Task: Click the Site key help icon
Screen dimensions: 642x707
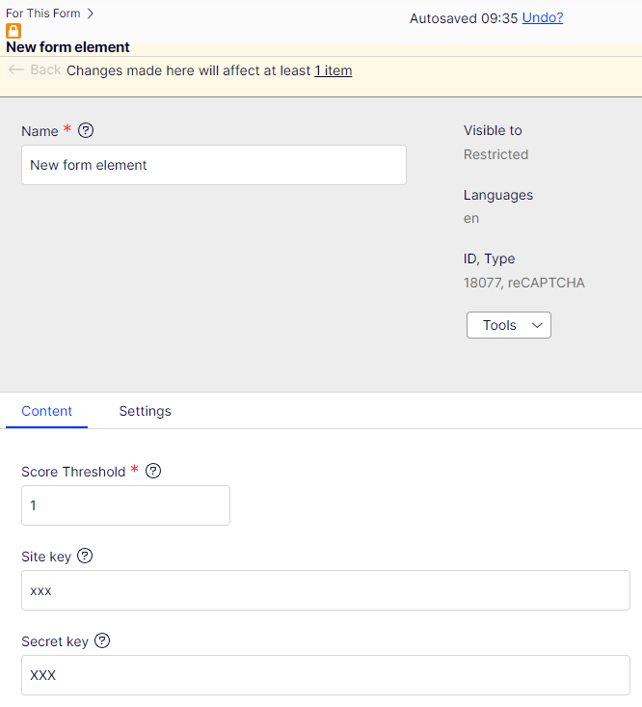Action: tap(85, 556)
